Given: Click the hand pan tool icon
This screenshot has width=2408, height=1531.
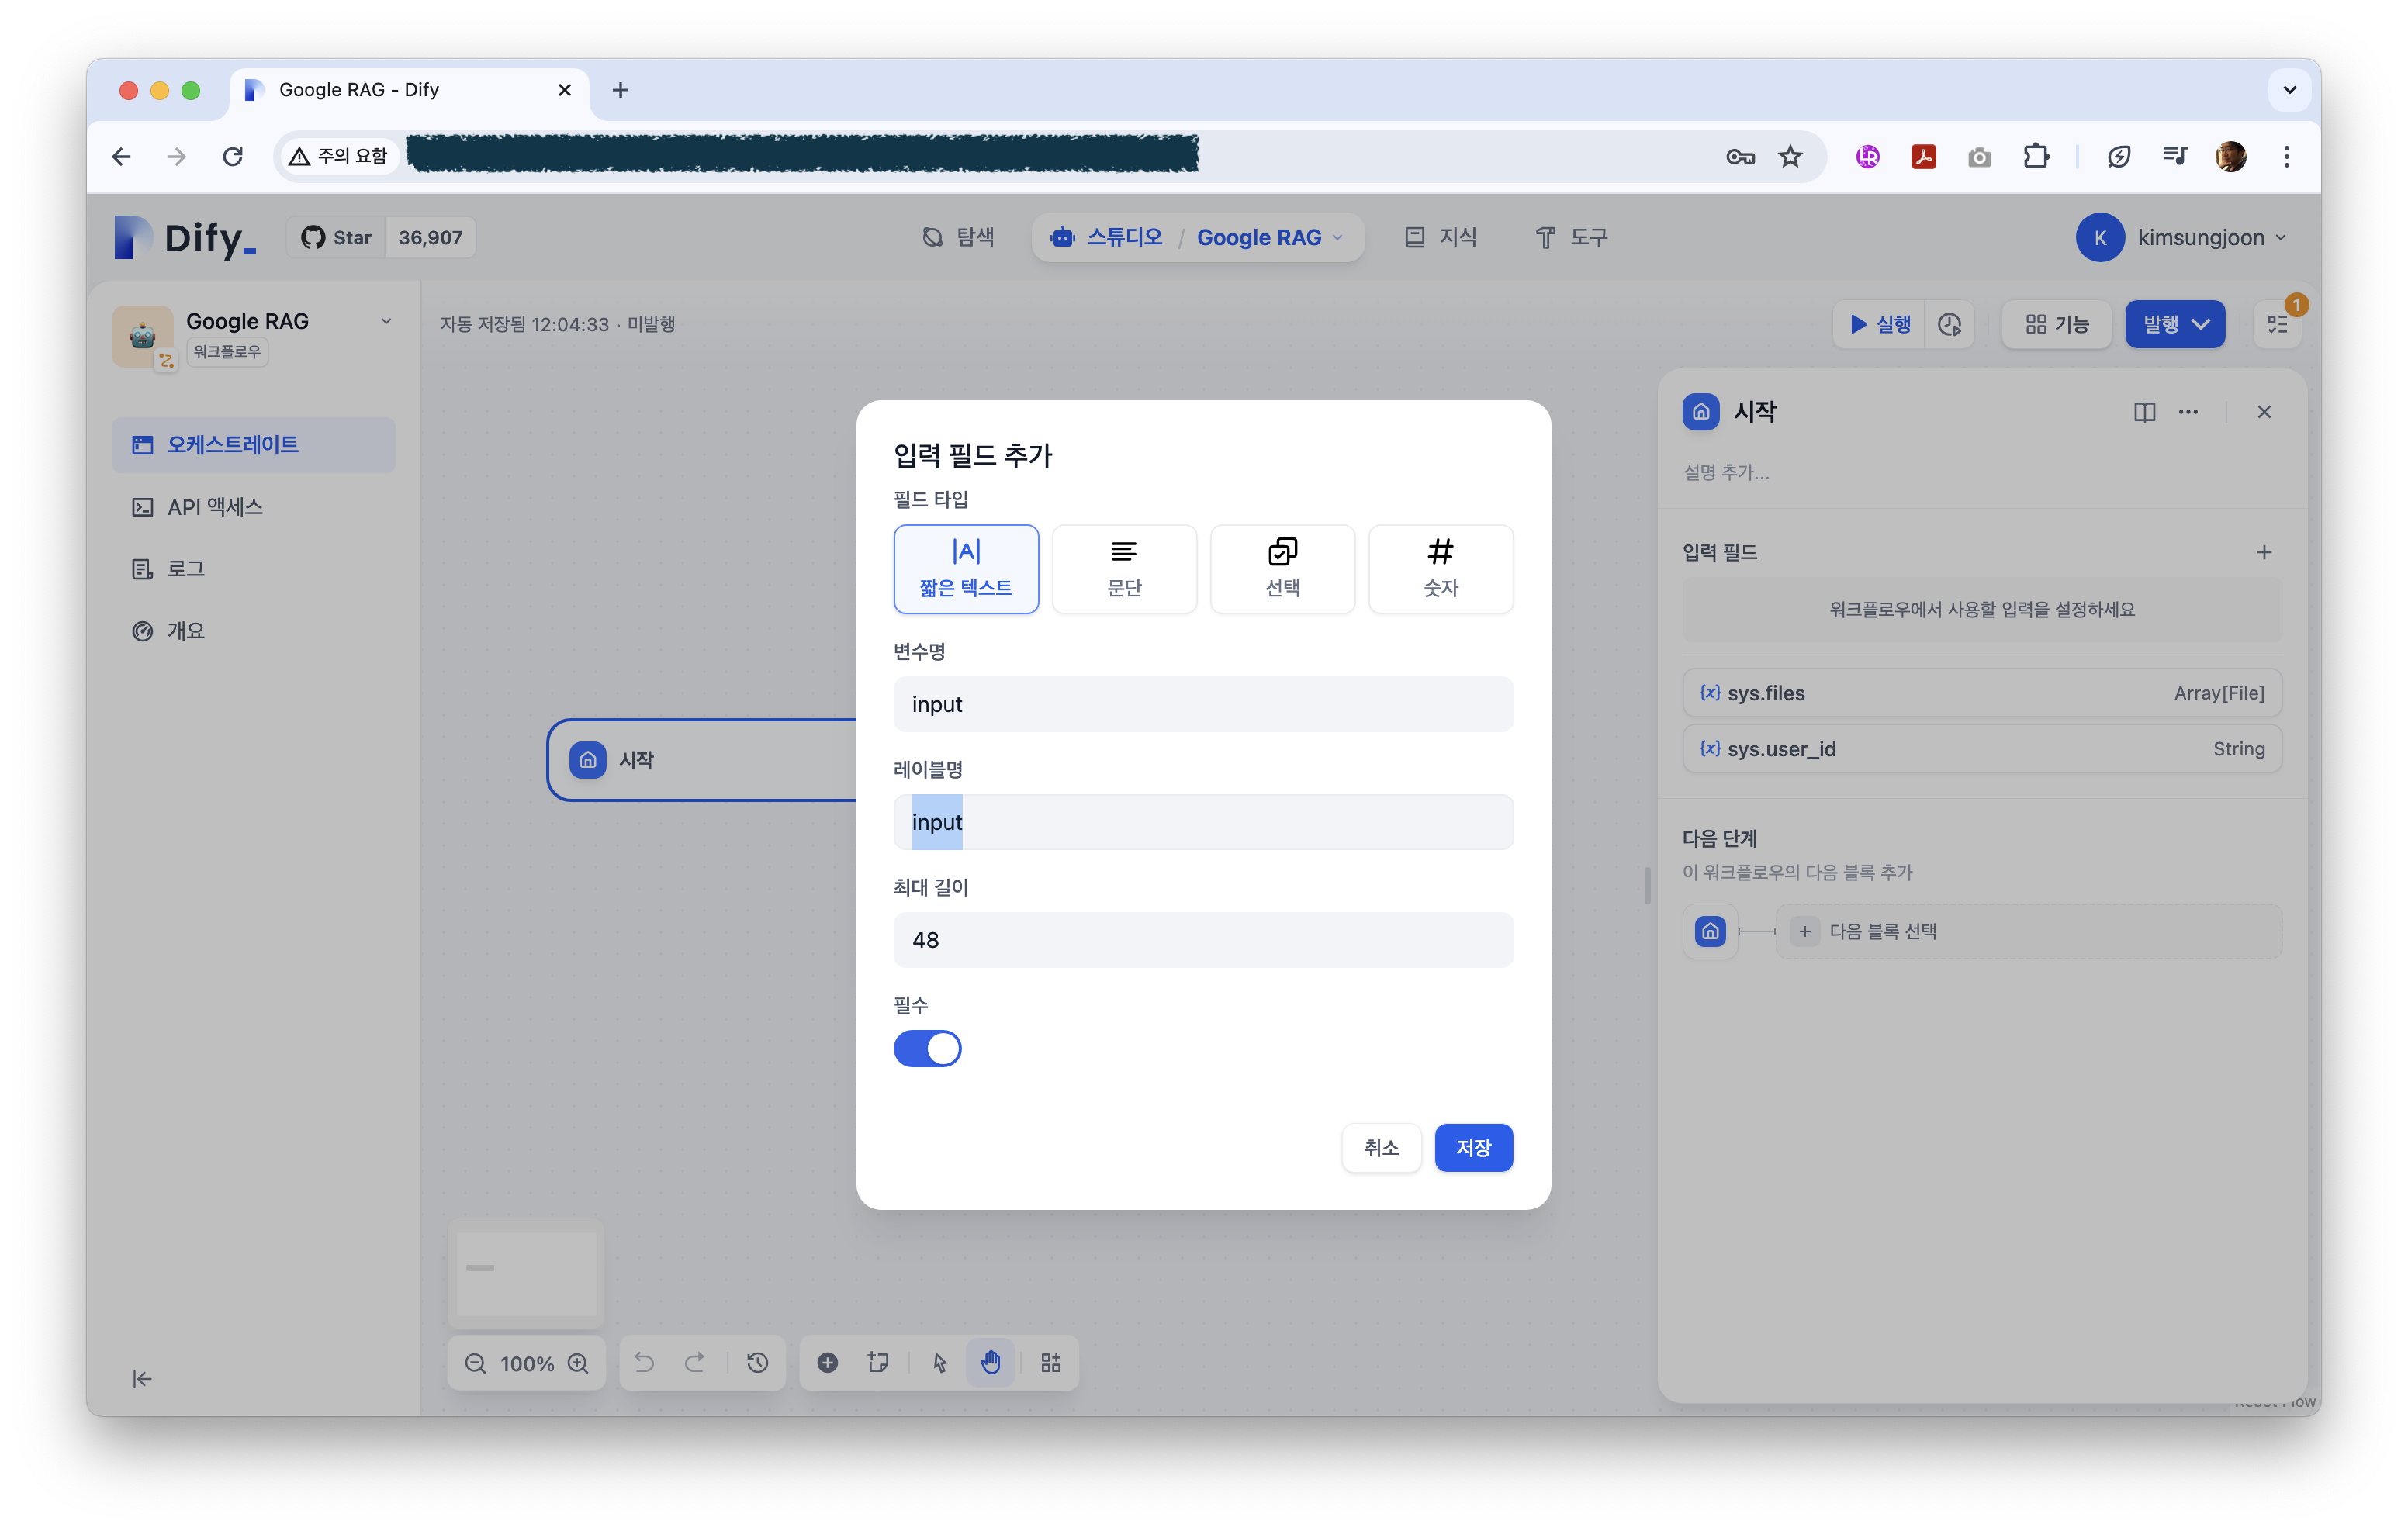Looking at the screenshot, I should click(x=990, y=1362).
